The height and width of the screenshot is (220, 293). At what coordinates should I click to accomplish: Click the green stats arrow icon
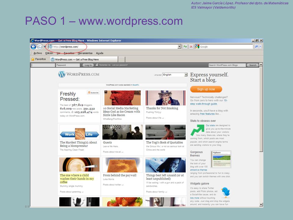(197, 130)
